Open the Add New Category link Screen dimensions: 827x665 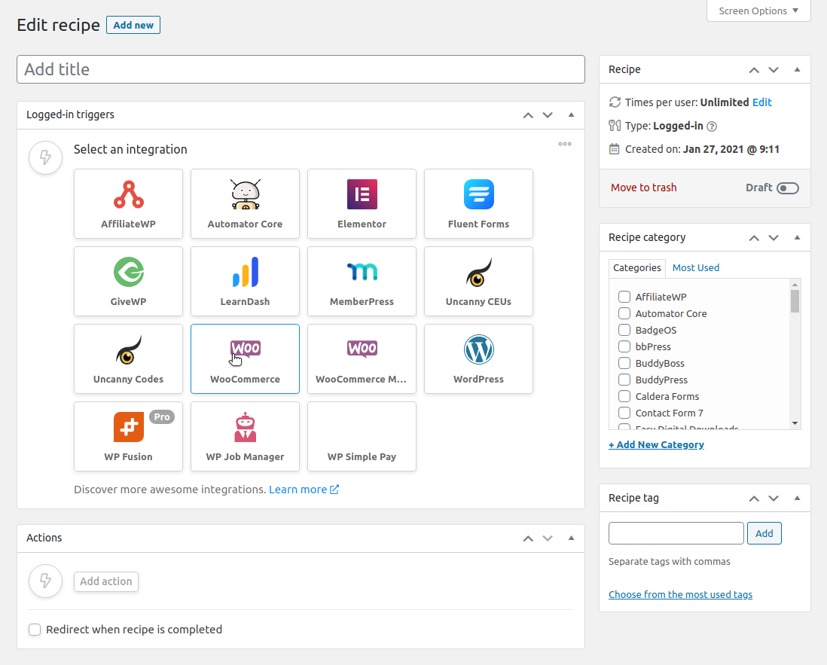coord(656,444)
